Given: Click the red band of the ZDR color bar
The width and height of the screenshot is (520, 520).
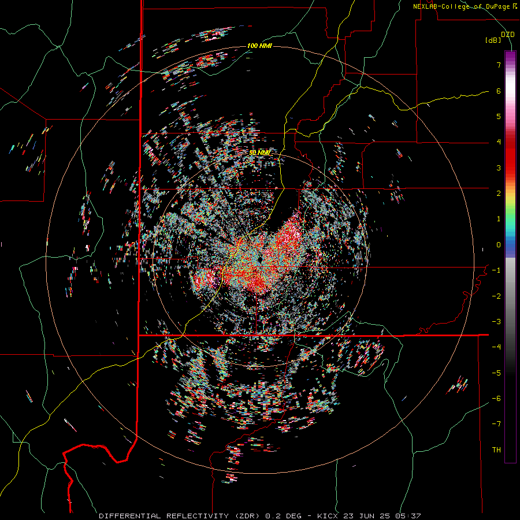Looking at the screenshot, I should coord(510,159).
